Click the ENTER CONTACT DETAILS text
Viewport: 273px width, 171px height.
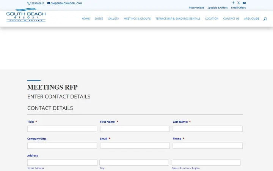[59, 97]
